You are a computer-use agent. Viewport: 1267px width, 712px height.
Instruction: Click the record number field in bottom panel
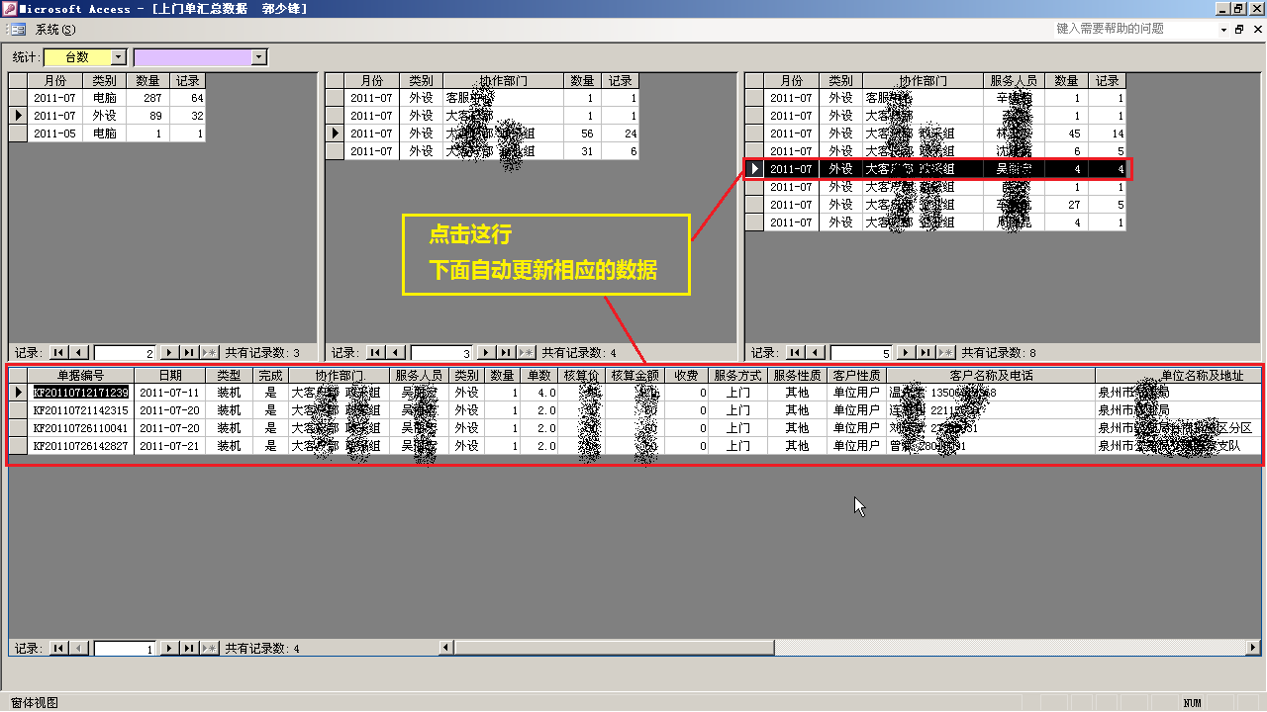tap(124, 649)
